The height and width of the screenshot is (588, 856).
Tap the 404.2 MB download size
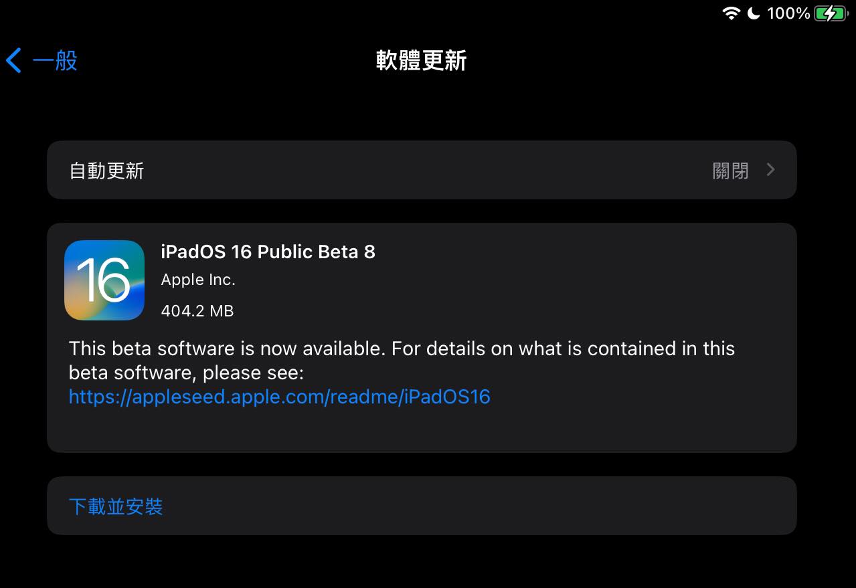pyautogui.click(x=197, y=310)
